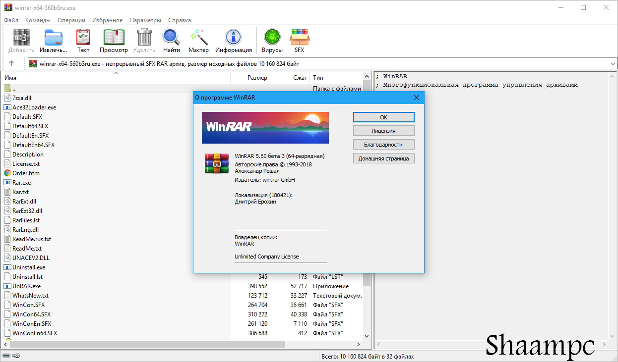The width and height of the screenshot is (618, 362).
Task: Open the Команды menu
Action: (x=37, y=20)
